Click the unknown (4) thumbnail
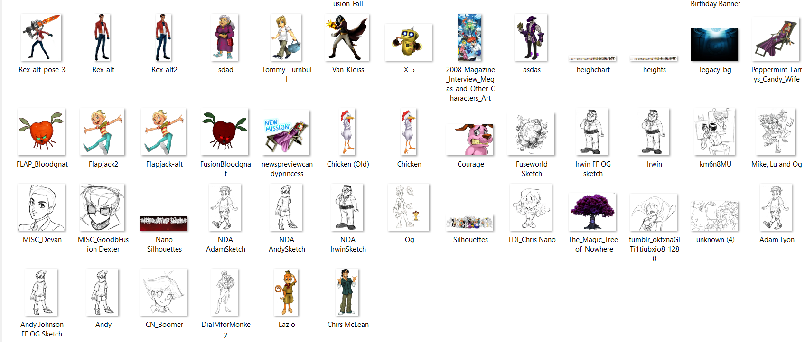 [x=715, y=216]
